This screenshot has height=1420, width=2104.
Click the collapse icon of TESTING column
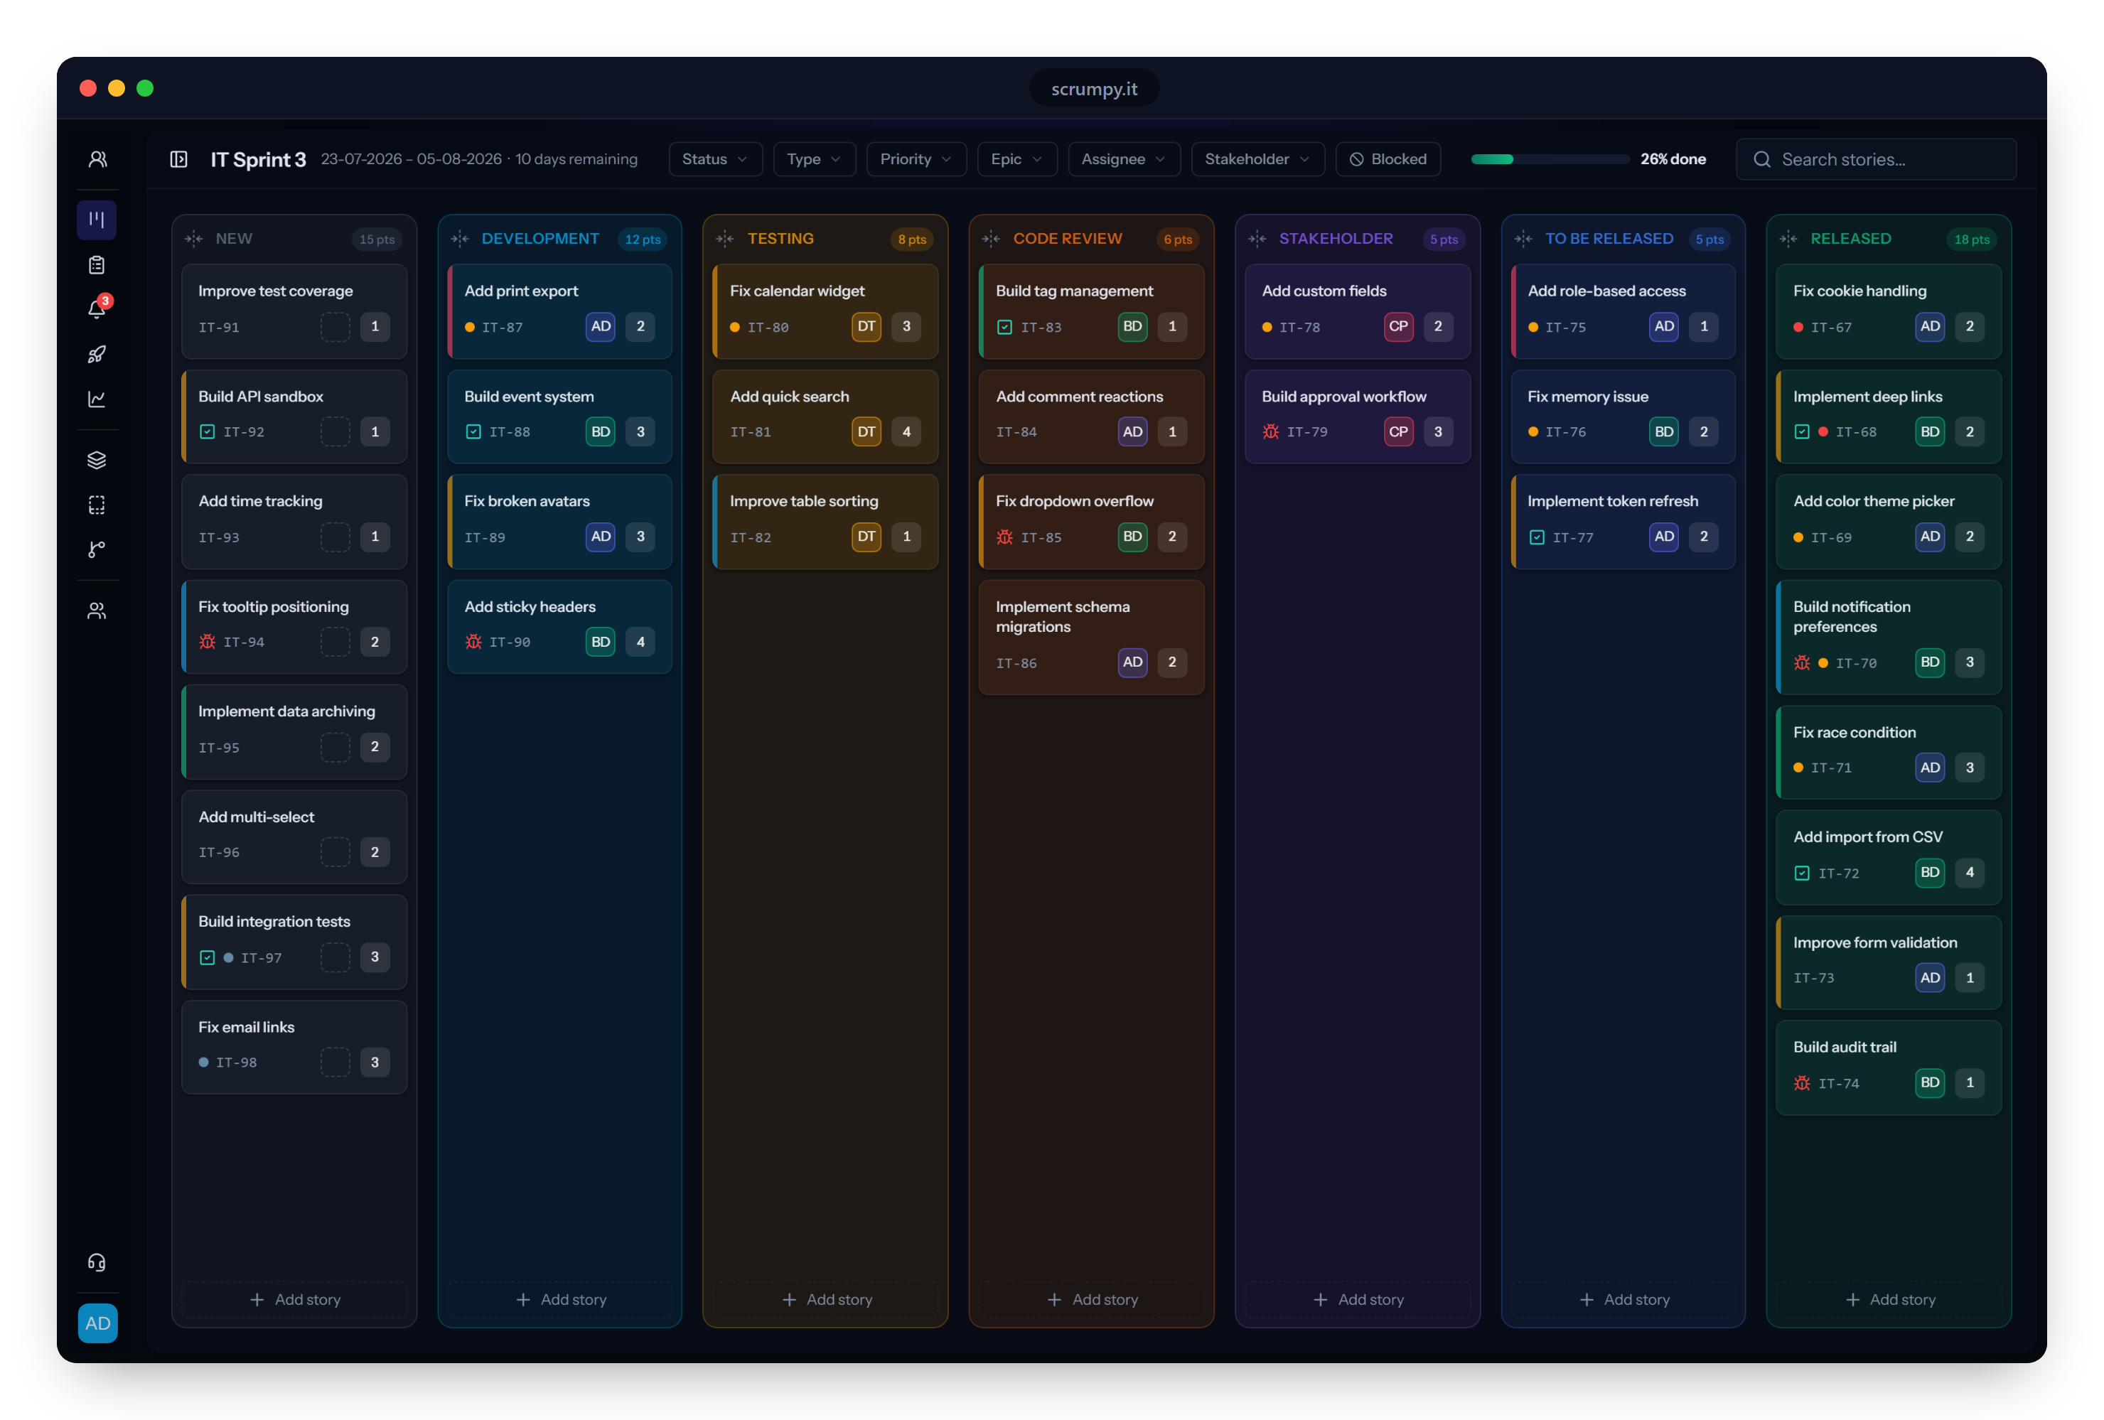point(725,239)
